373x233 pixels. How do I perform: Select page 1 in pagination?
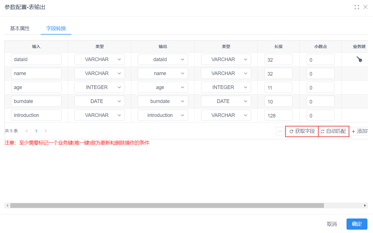(36, 131)
